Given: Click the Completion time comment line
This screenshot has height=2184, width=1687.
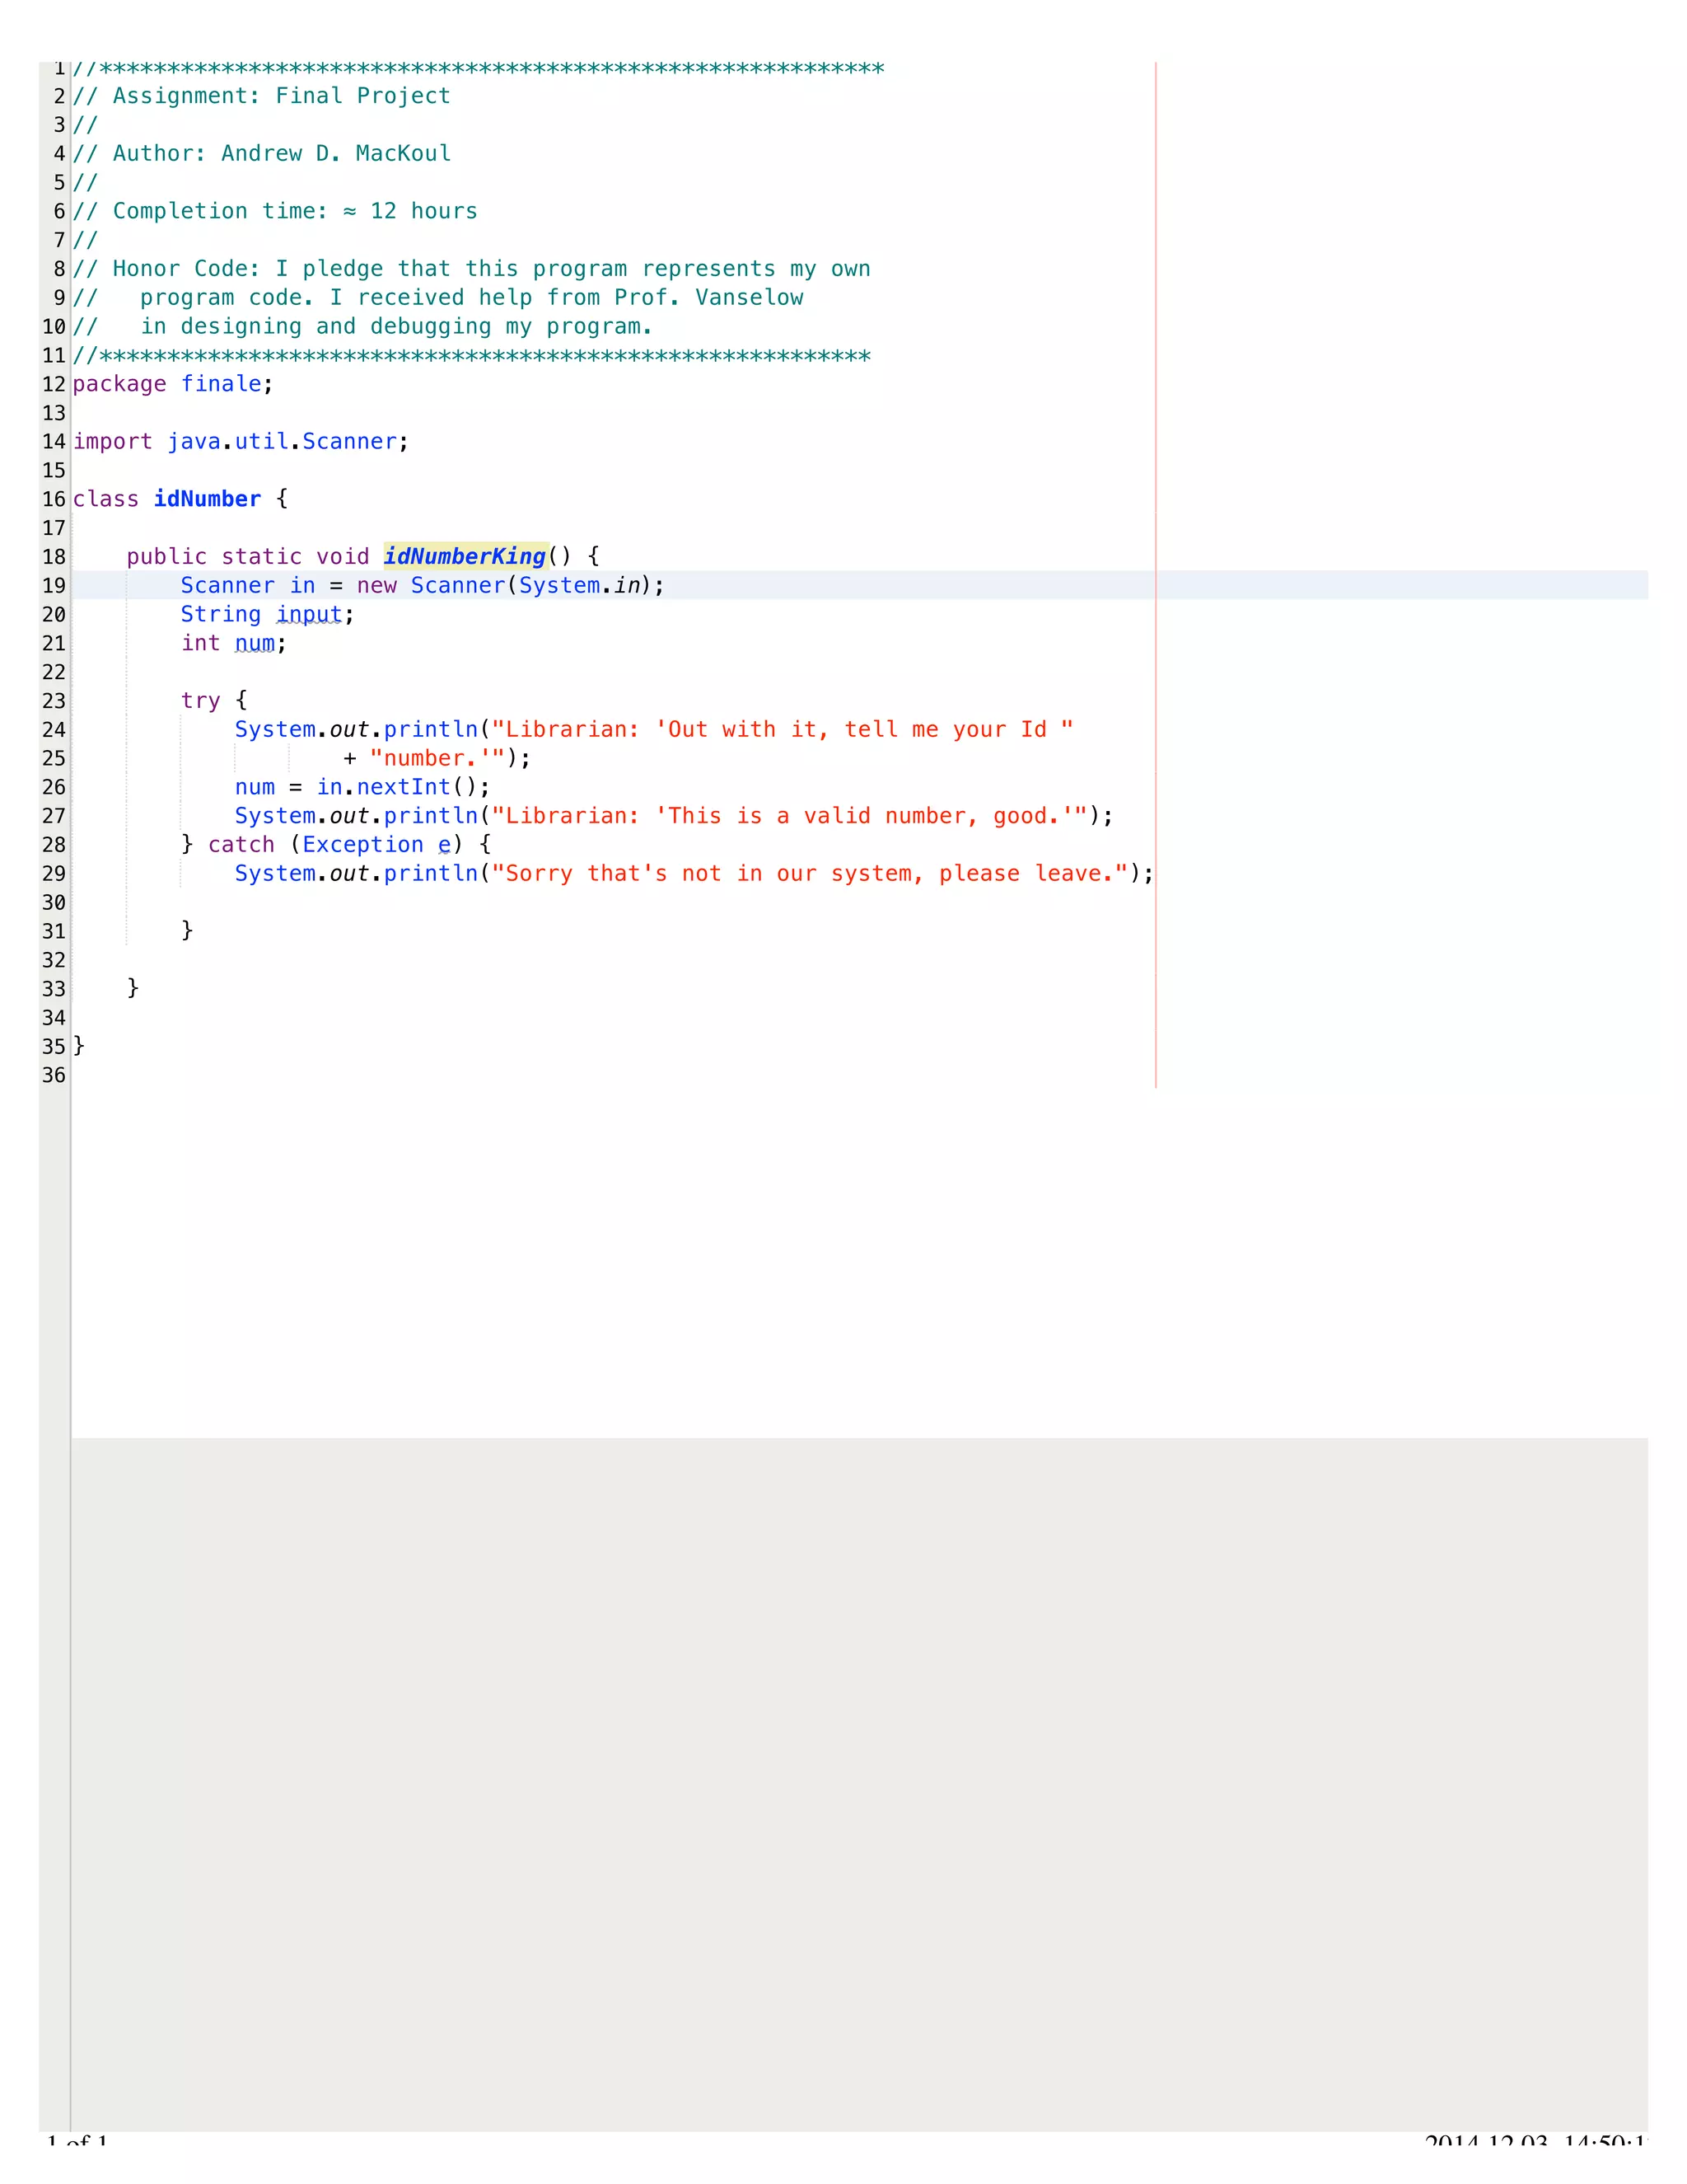Looking at the screenshot, I should click(x=275, y=211).
